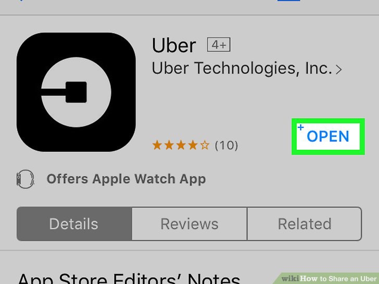Tap the small plus sign beside OPEN
The image size is (379, 284).
(x=301, y=127)
